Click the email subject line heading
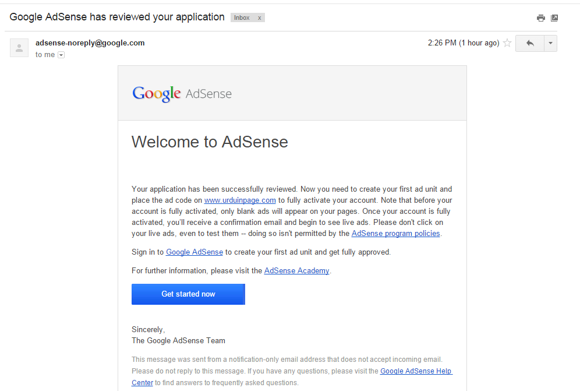Image resolution: width=580 pixels, height=391 pixels. click(117, 17)
